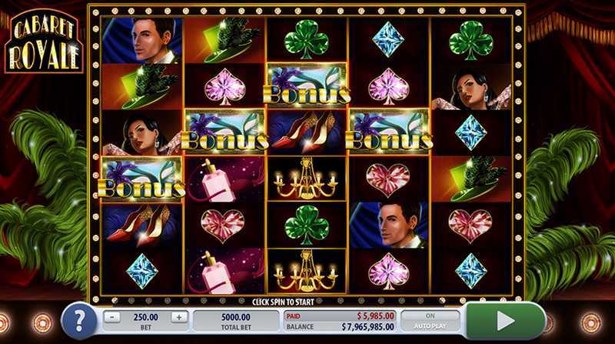Select the Bonus symbol in third reel
Screen dimensions: 615x344
306,85
